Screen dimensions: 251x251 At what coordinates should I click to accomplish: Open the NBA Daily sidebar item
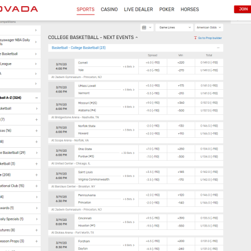point(20,42)
